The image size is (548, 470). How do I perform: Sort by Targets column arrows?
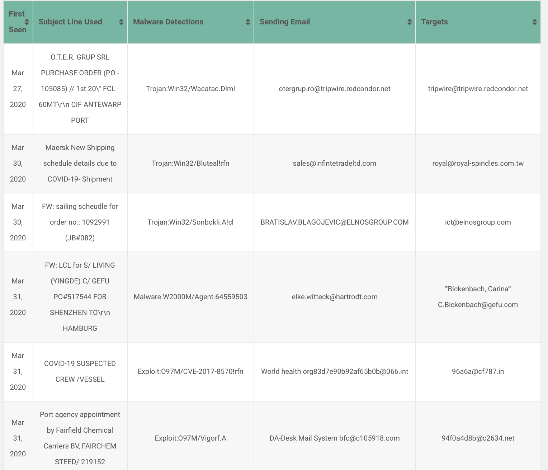click(535, 22)
